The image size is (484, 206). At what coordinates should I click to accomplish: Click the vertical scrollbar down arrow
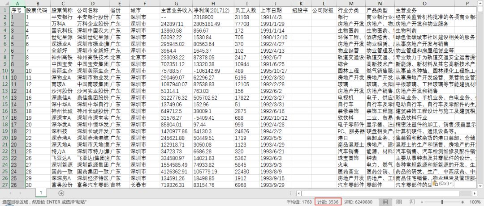pos(480,186)
